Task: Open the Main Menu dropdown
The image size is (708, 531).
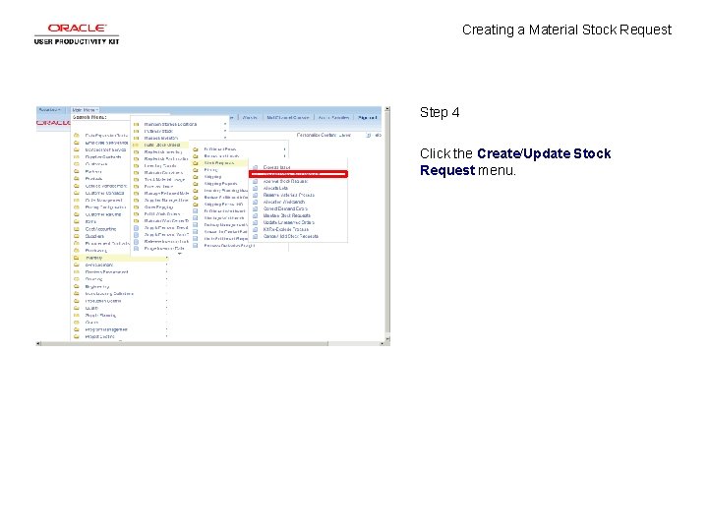Action: (x=85, y=110)
